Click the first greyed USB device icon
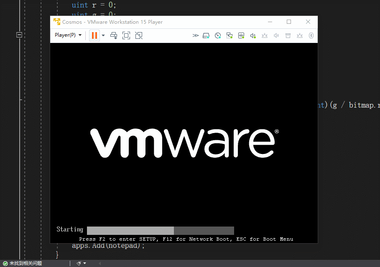 pyautogui.click(x=265, y=35)
